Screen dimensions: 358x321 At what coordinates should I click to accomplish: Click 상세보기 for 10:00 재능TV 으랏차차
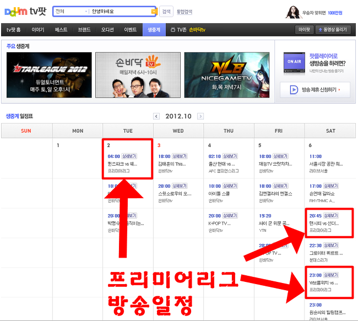[x=280, y=156]
